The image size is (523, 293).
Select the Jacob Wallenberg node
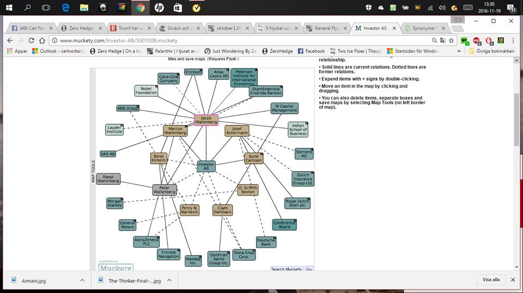click(x=206, y=120)
